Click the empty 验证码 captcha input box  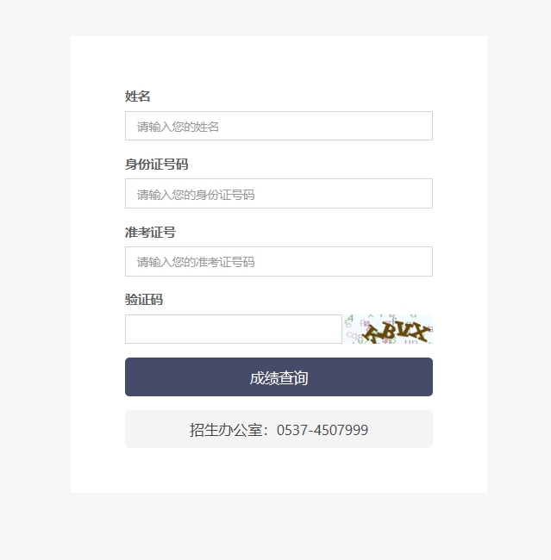234,329
